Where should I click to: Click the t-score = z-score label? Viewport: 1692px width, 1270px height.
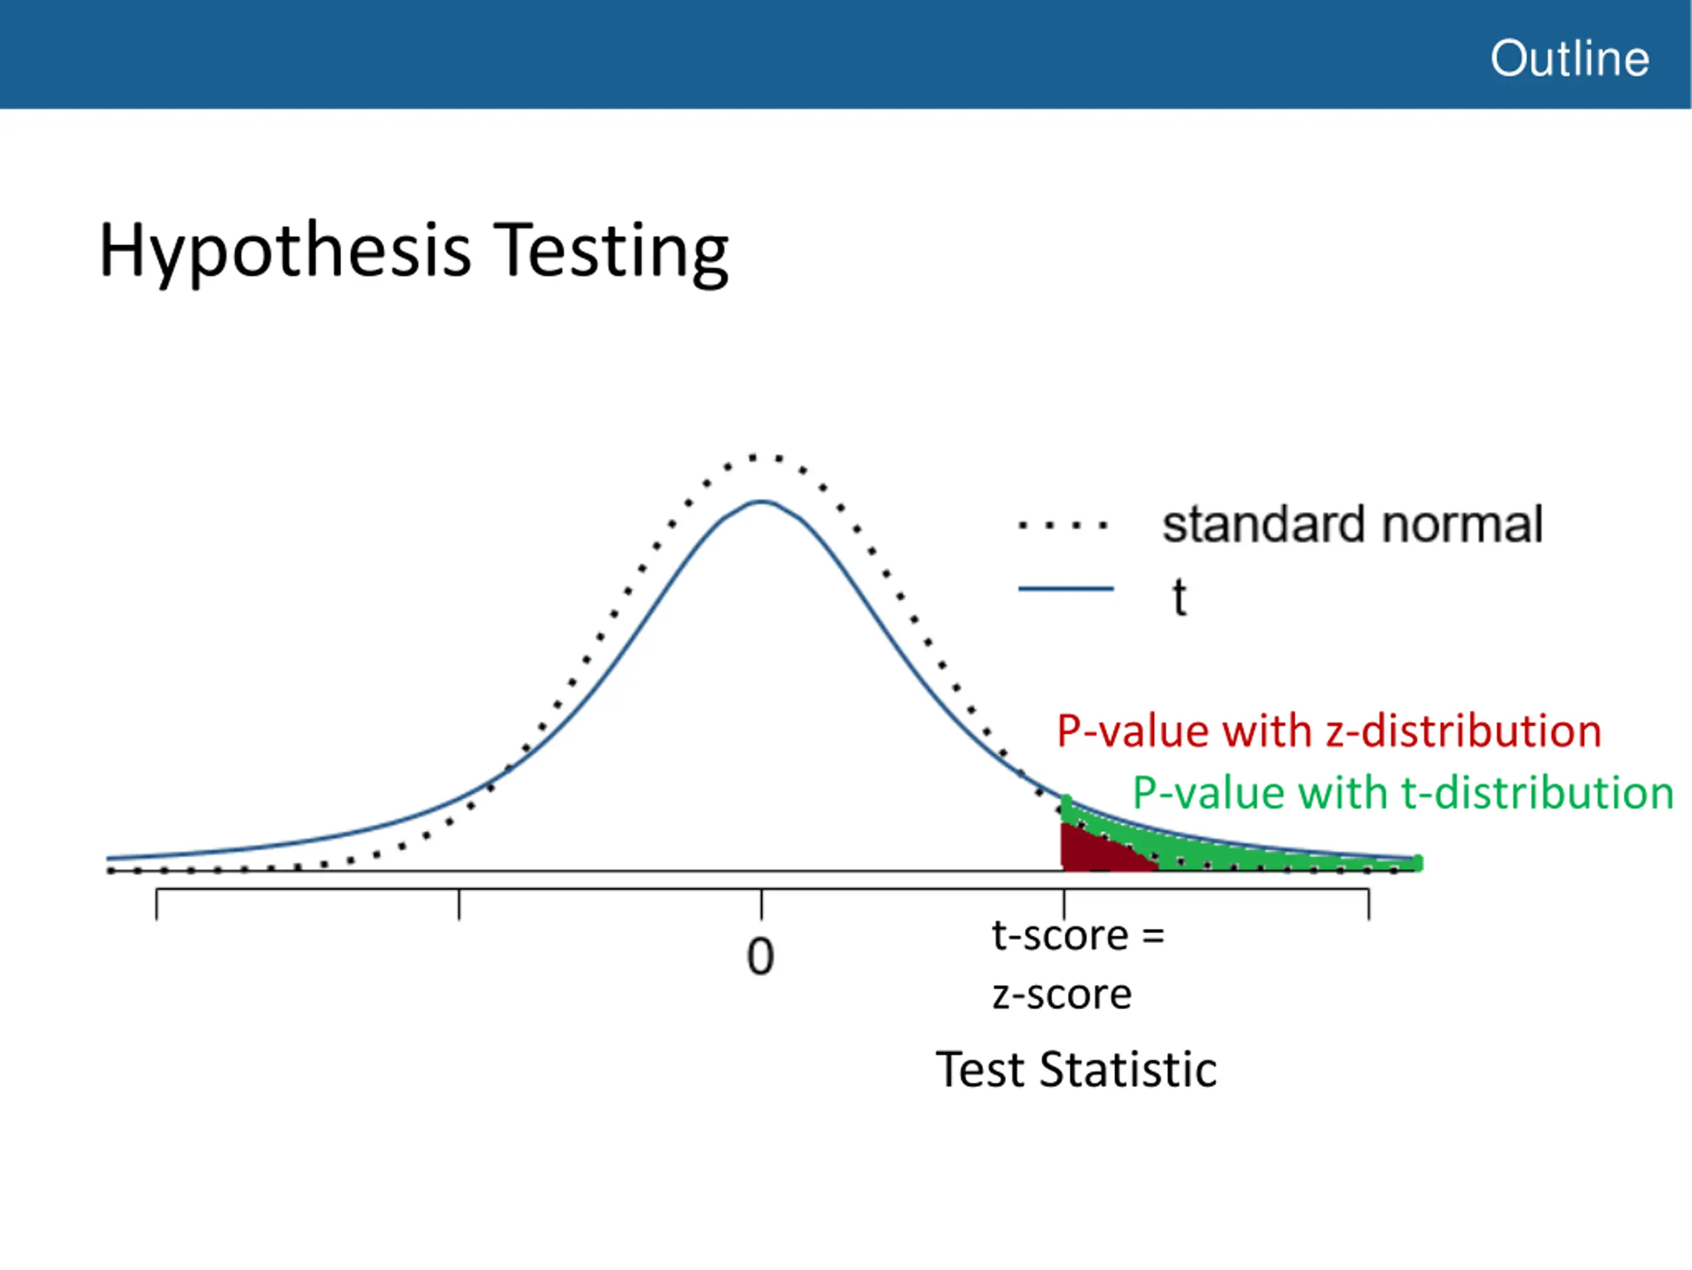click(x=1078, y=965)
